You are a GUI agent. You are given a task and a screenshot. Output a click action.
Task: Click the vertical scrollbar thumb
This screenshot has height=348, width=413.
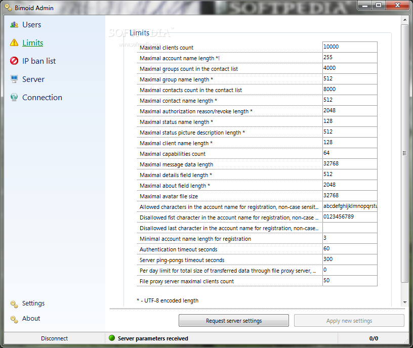pos(405,153)
